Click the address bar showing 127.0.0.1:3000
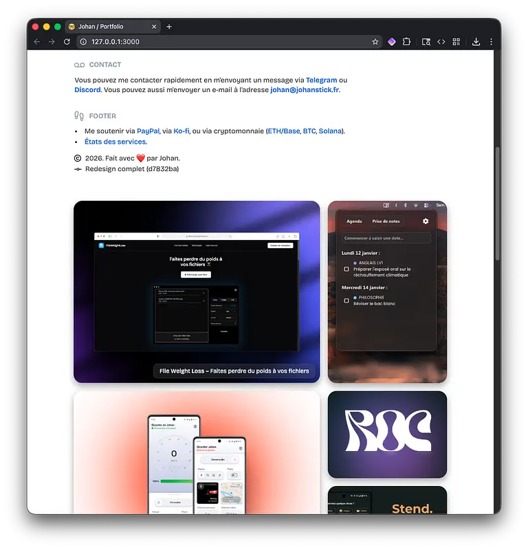Screen dimensions: 528x550 click(227, 42)
